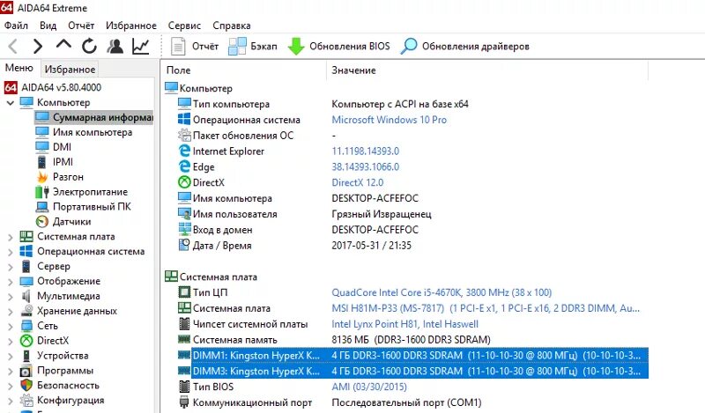Expand the Хранение данных tree node

[x=11, y=311]
